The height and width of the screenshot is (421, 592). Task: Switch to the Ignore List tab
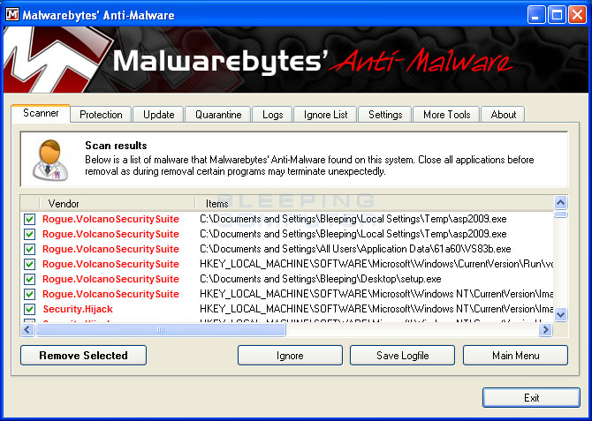325,115
